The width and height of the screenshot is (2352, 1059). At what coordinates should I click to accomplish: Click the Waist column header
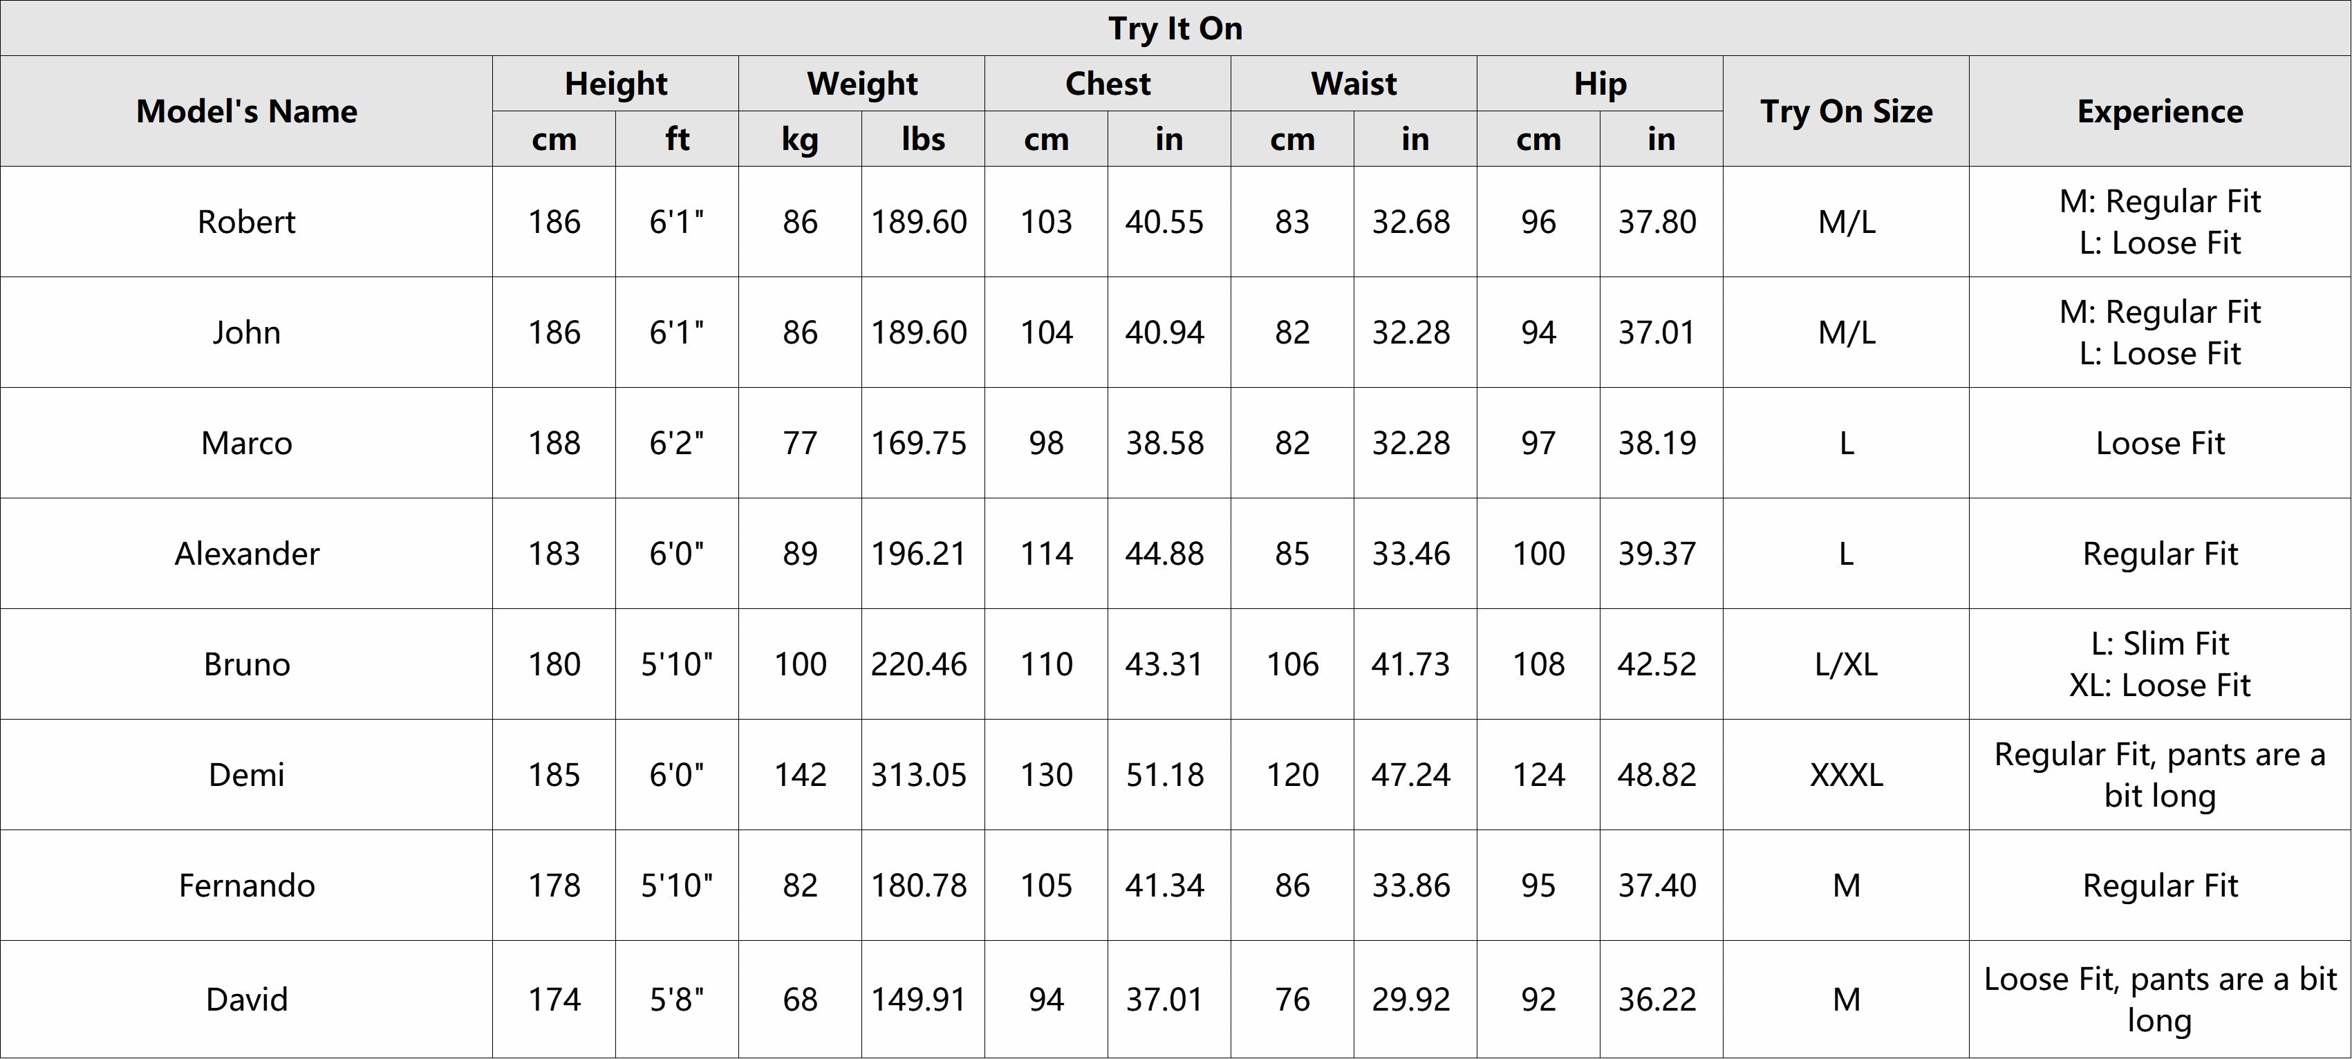click(x=1353, y=84)
